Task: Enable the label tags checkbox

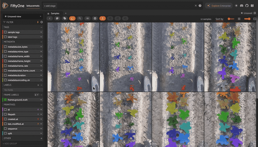Action: 5,37
